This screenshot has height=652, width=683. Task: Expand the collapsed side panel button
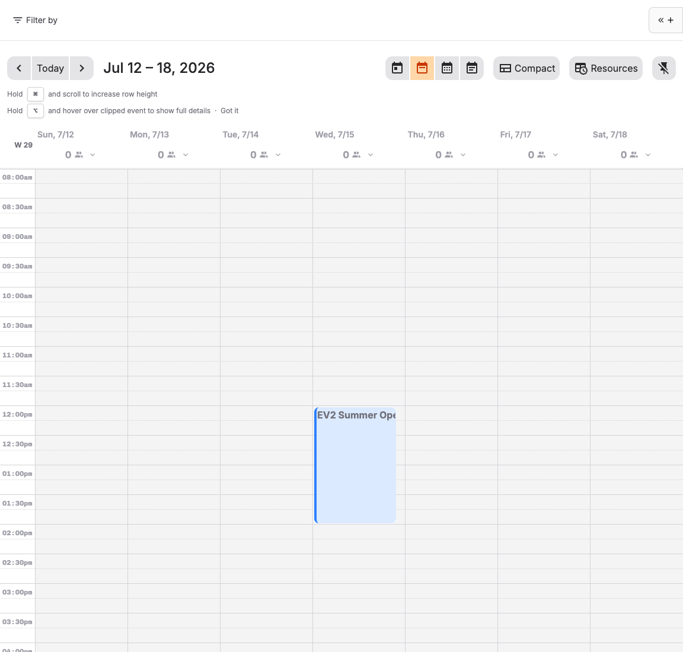(x=666, y=20)
